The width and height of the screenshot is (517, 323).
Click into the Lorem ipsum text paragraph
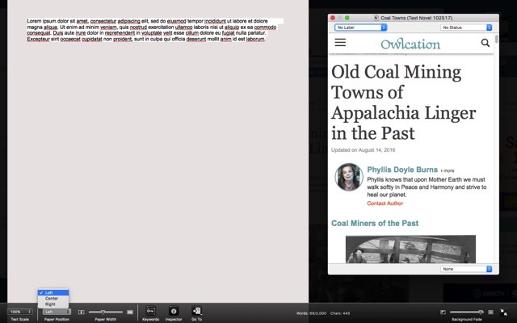[x=152, y=30]
